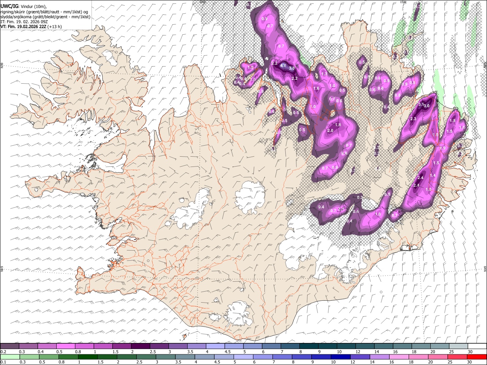Click the 4.1 precipitation value on the map
Screen dimensions: 487x365
(283, 66)
